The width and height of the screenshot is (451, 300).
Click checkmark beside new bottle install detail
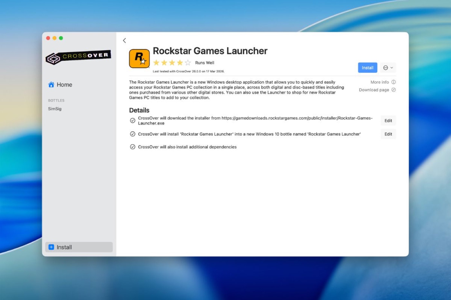click(132, 134)
